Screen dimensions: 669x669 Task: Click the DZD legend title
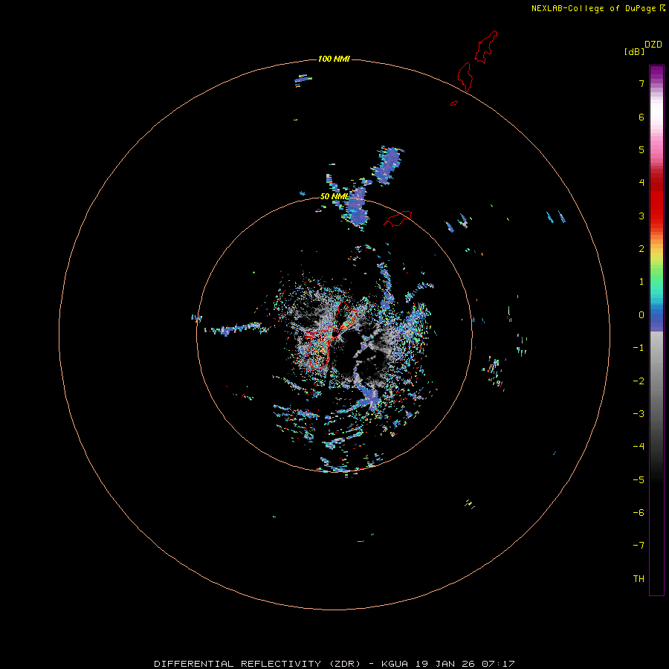(653, 45)
